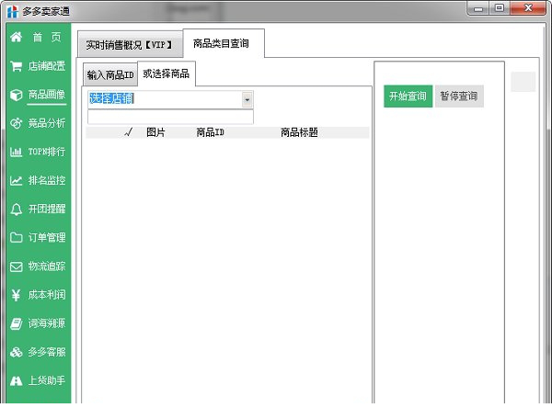Viewport: 552px width, 419px height.
Task: Switch to 商品类目查询 tab
Action: click(x=224, y=43)
